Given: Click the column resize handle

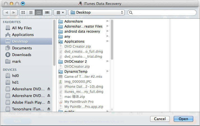Looking at the screenshot, I should click(112, 110).
